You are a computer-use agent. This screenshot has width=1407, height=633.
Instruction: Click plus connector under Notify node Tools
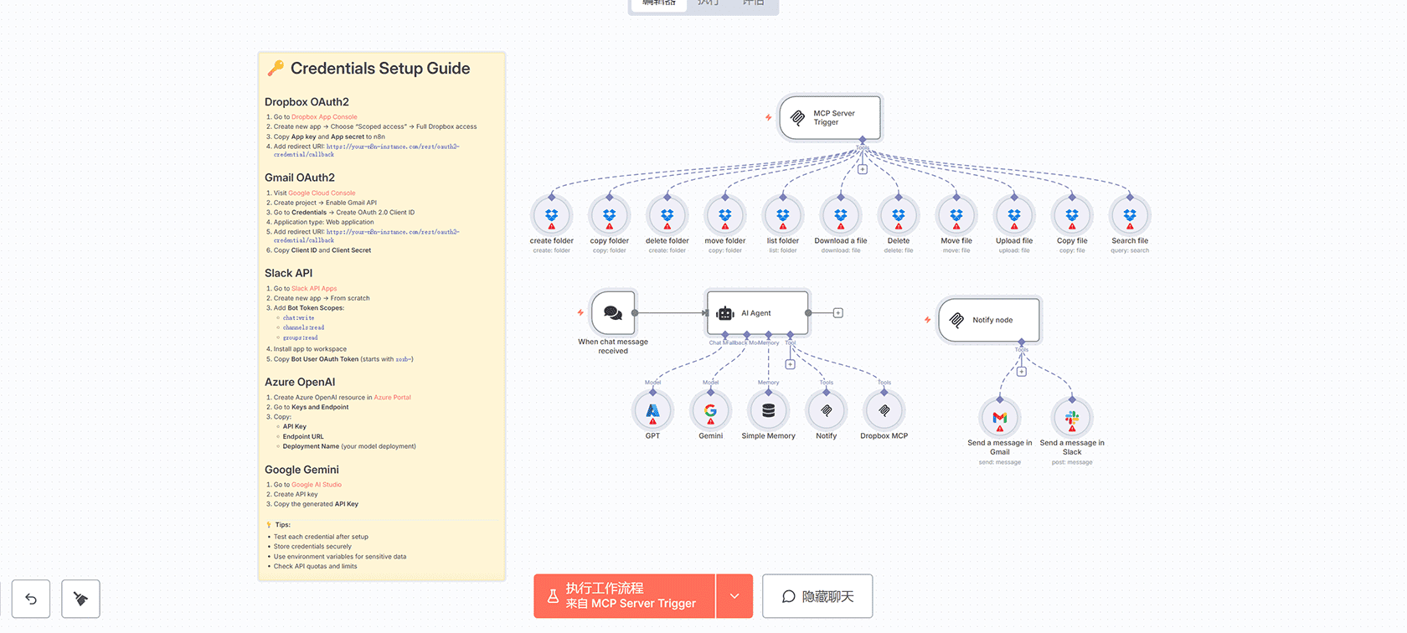1021,372
